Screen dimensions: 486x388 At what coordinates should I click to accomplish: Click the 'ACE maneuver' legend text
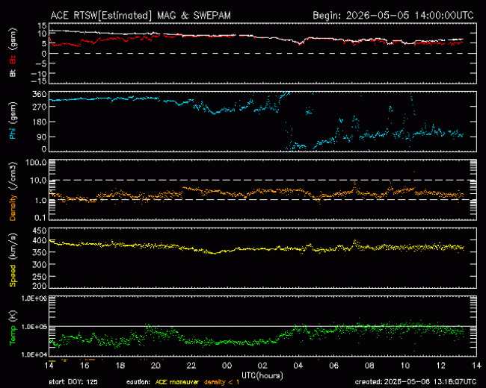pyautogui.click(x=176, y=382)
